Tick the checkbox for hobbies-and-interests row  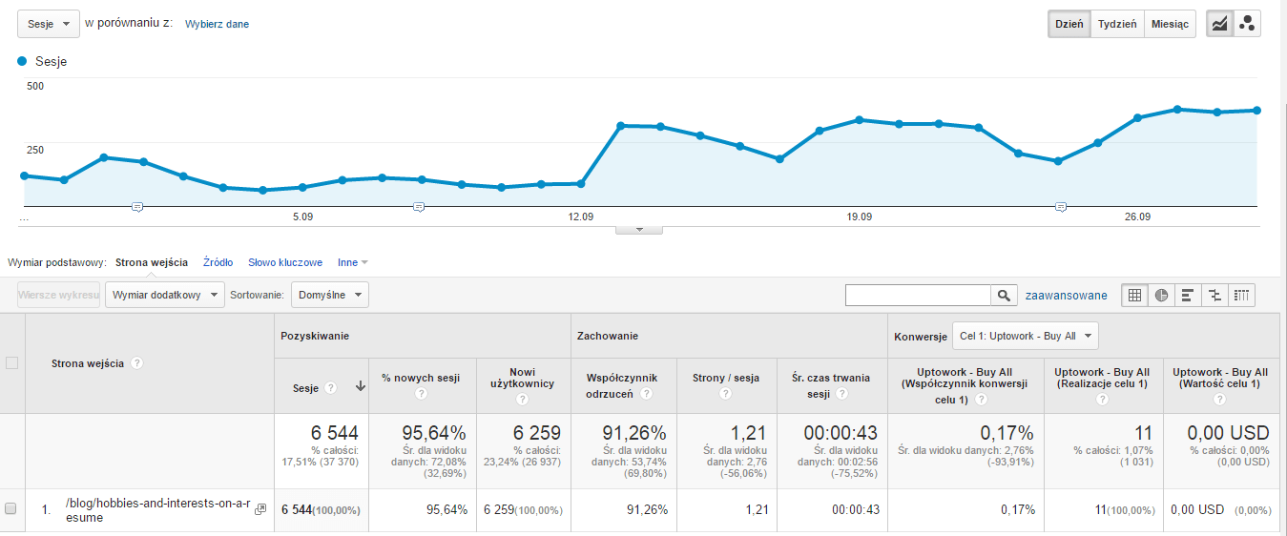pyautogui.click(x=11, y=509)
